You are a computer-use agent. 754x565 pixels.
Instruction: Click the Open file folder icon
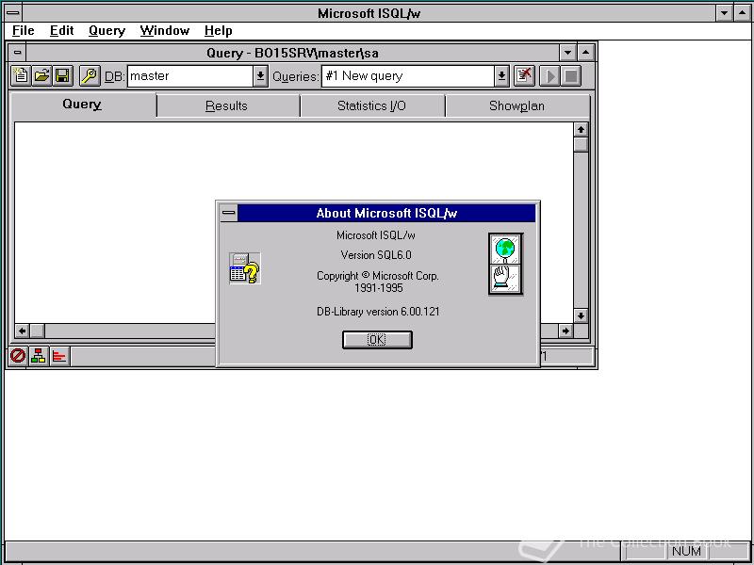point(41,76)
